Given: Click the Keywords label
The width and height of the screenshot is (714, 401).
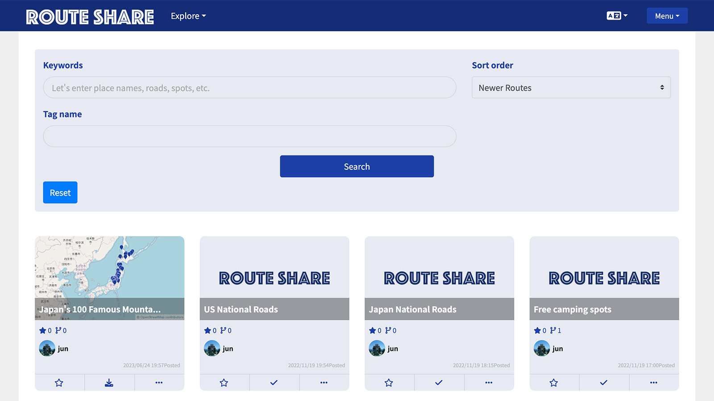Looking at the screenshot, I should coord(63,65).
